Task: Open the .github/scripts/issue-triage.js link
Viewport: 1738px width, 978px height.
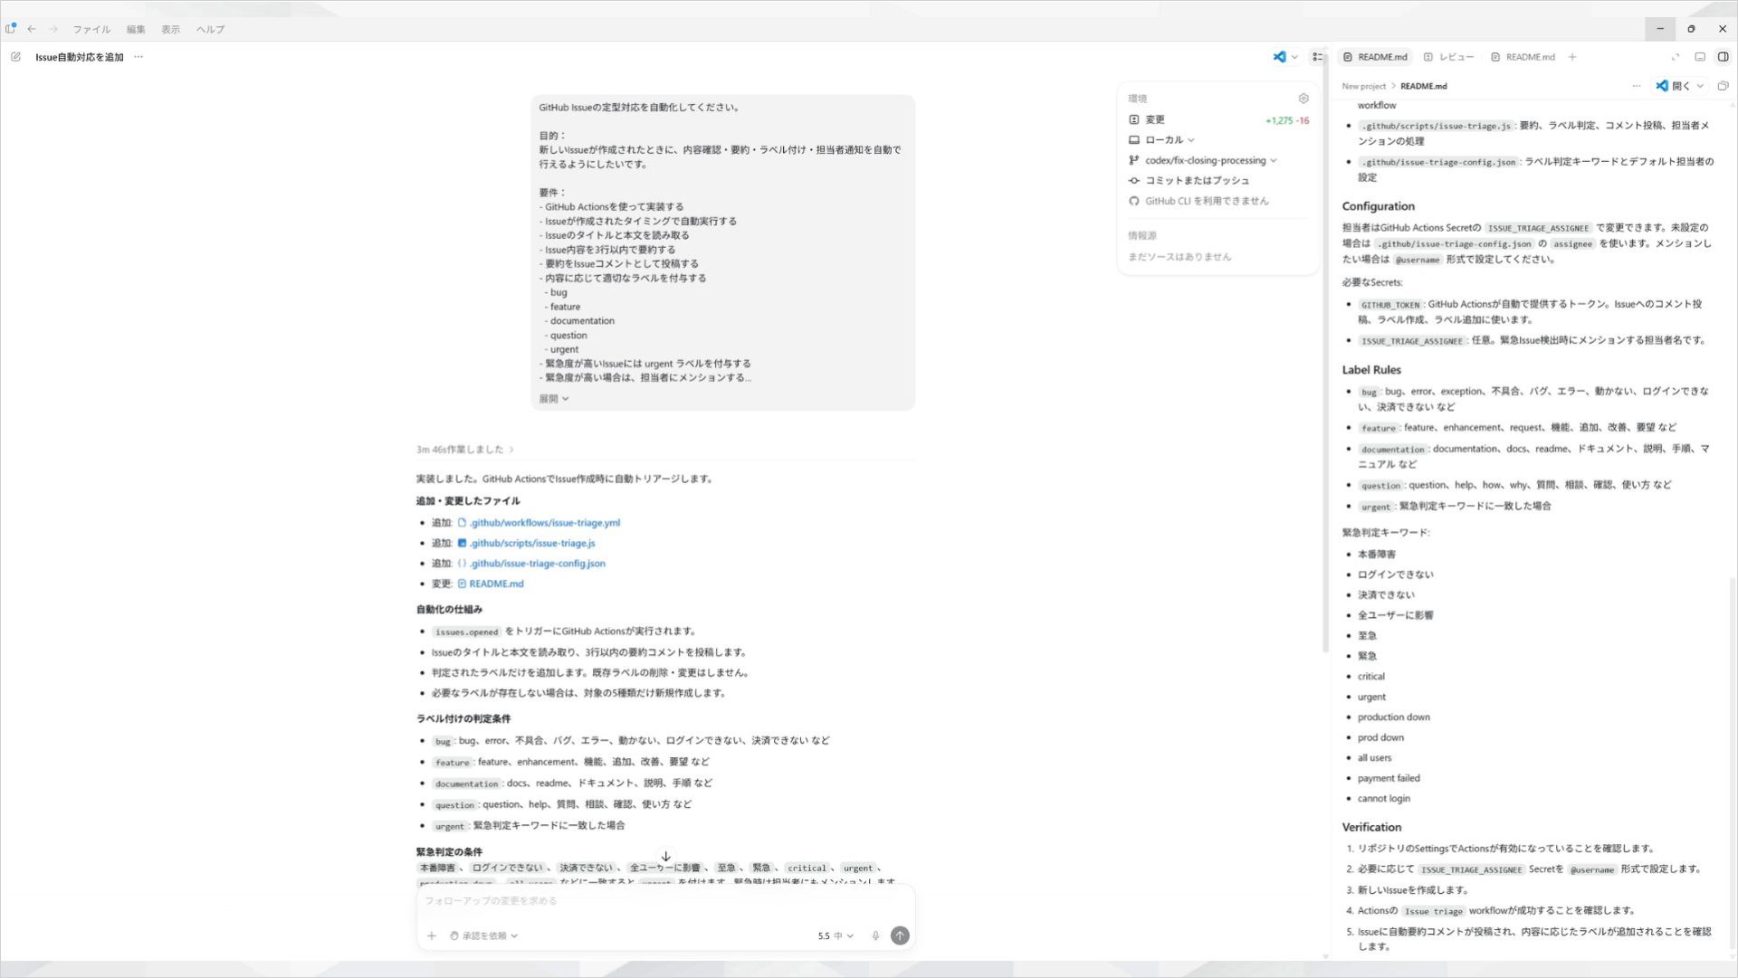Action: point(526,544)
